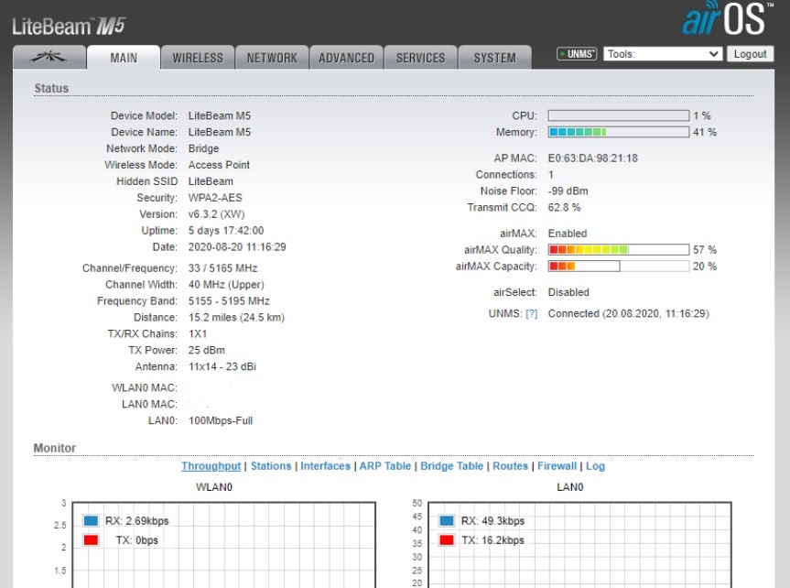Viewport: 790px width, 588px height.
Task: Click the Network Mode value Bridge
Action: (203, 148)
